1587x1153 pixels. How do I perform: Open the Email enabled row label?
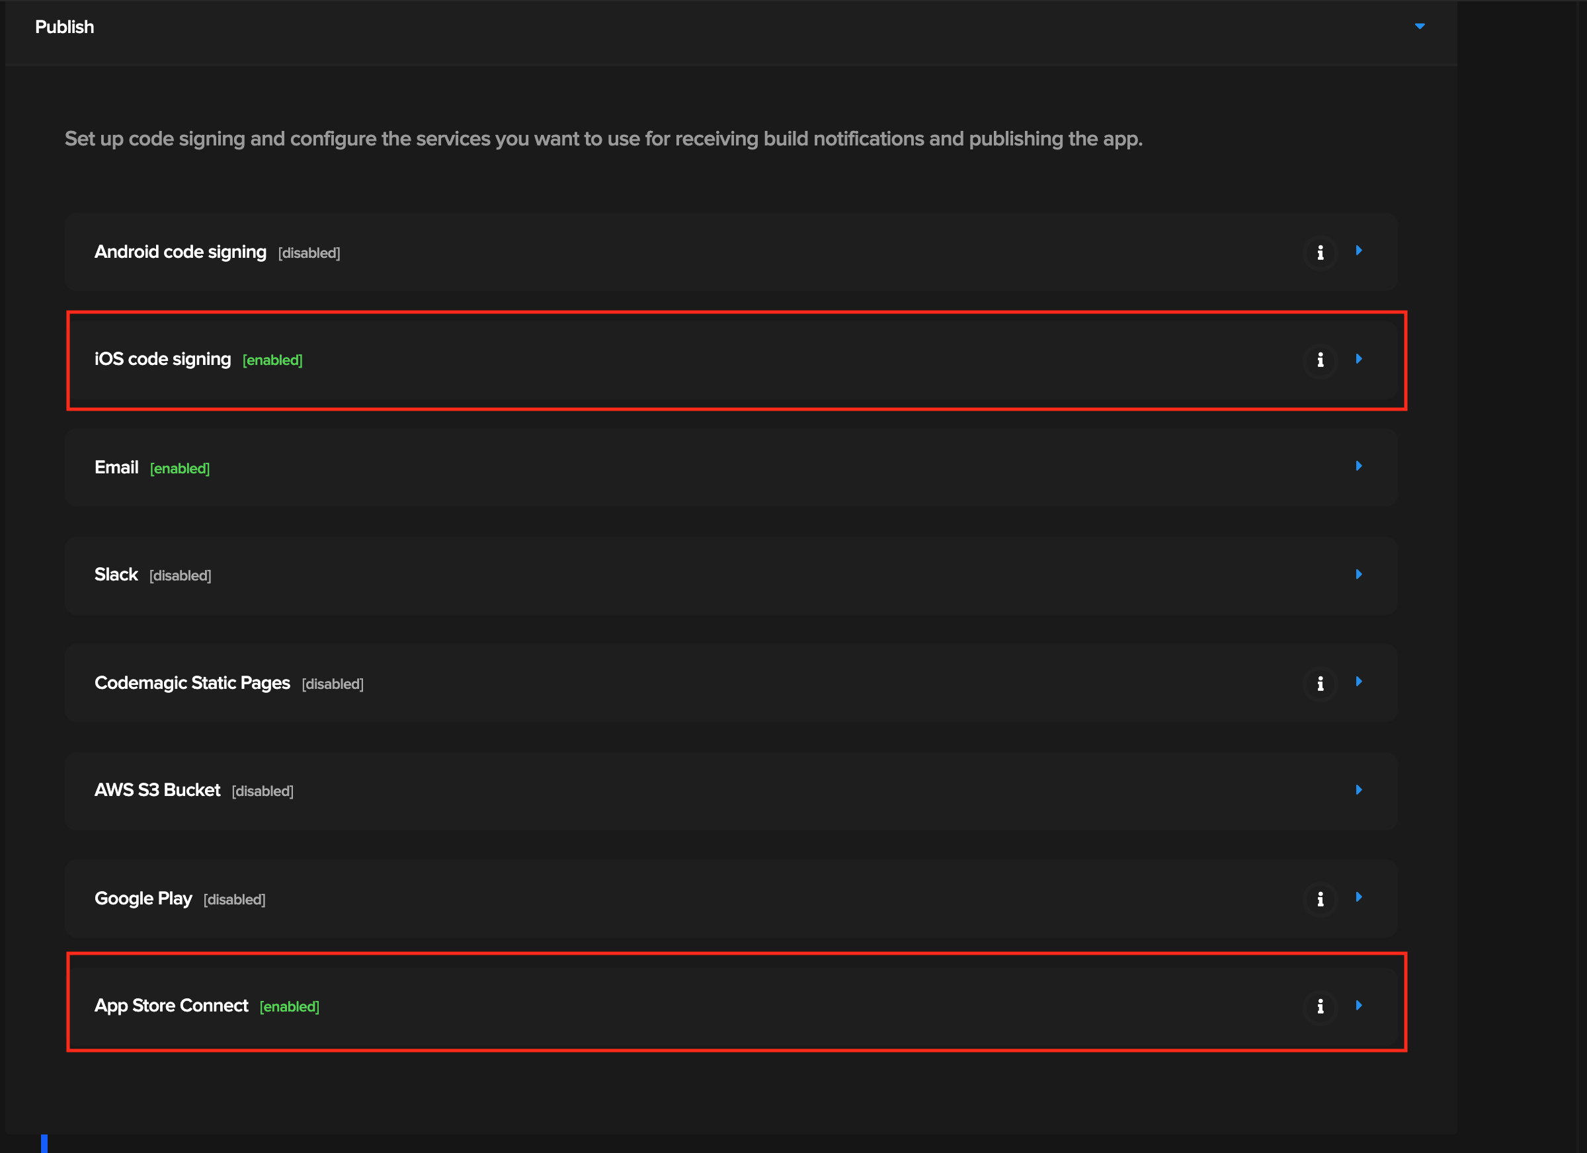[117, 467]
